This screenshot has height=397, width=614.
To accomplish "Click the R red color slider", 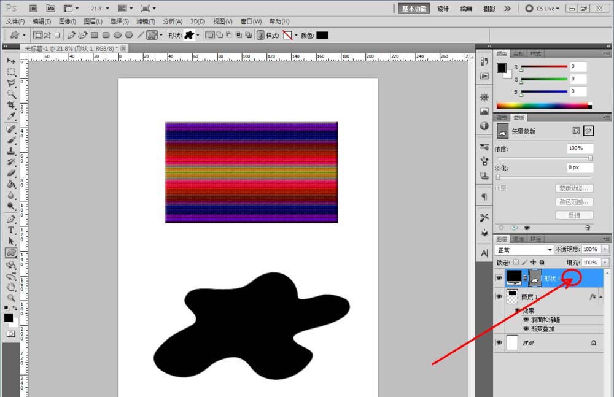I will click(x=543, y=67).
